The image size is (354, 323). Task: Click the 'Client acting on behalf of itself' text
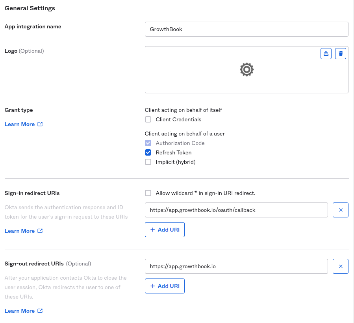point(183,110)
